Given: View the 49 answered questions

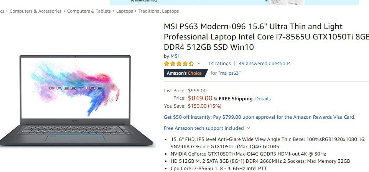Looking at the screenshot, I should click(265, 64).
